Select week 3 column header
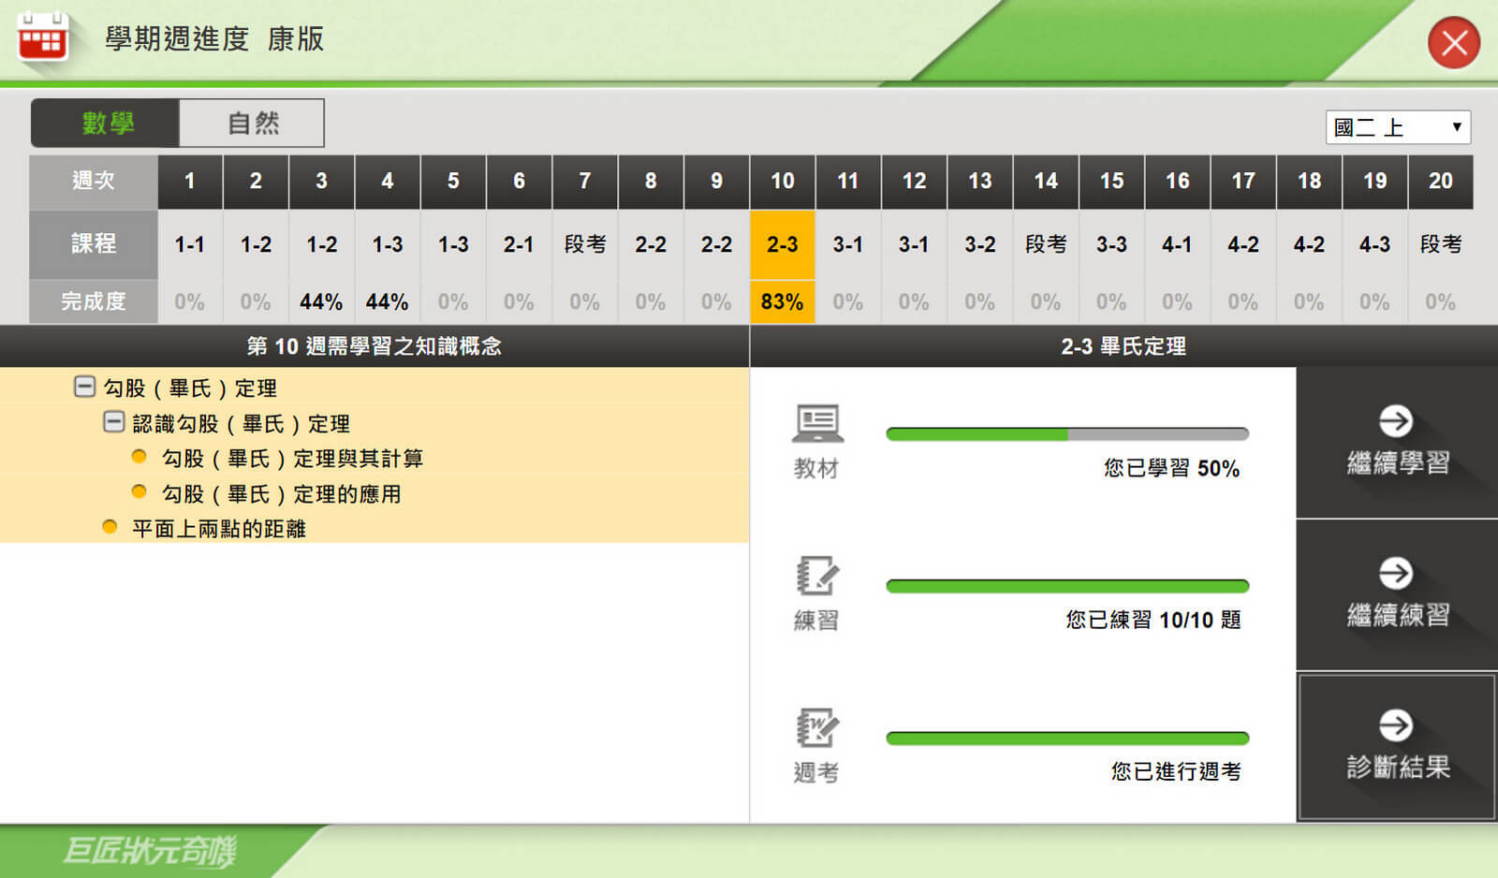This screenshot has height=878, width=1498. (x=321, y=182)
